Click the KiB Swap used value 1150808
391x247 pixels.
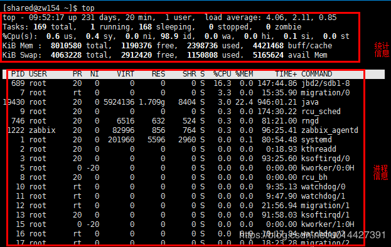point(202,55)
